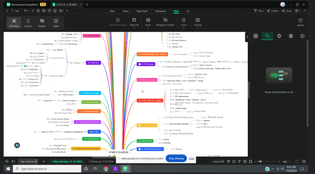Switch to Outline view mode
This screenshot has width=315, height=174.
click(28, 23)
